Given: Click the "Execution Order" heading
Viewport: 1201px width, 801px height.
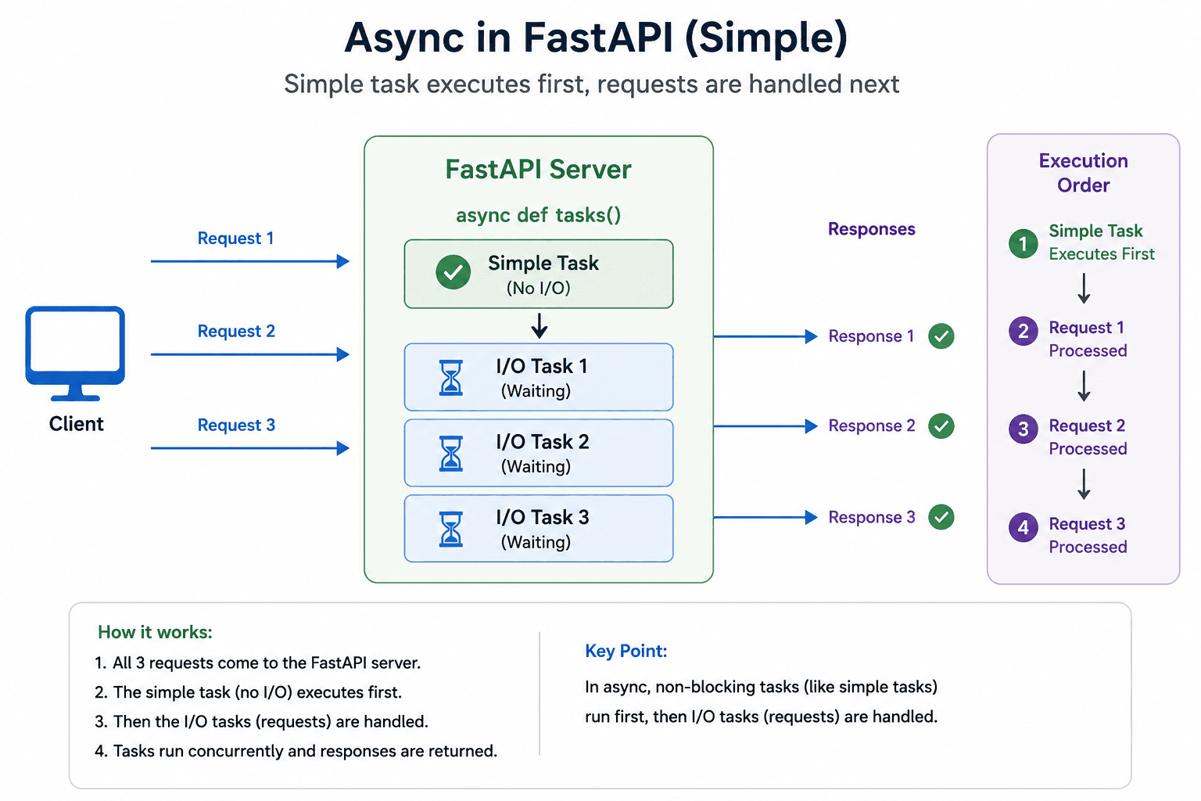Looking at the screenshot, I should (x=1084, y=173).
